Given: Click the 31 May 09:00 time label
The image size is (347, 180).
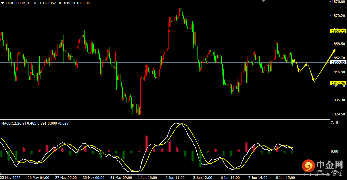Looking at the screenshot, I should point(121,178).
